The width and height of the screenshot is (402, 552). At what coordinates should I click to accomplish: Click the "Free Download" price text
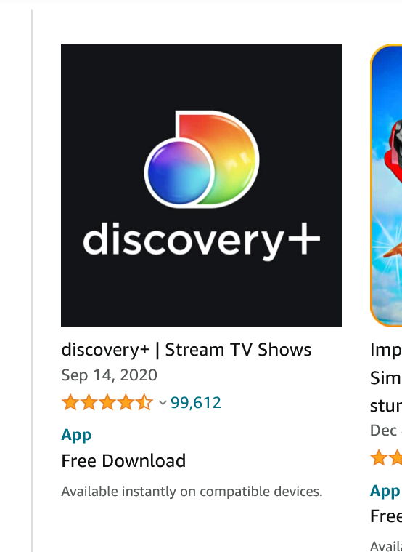pos(123,461)
